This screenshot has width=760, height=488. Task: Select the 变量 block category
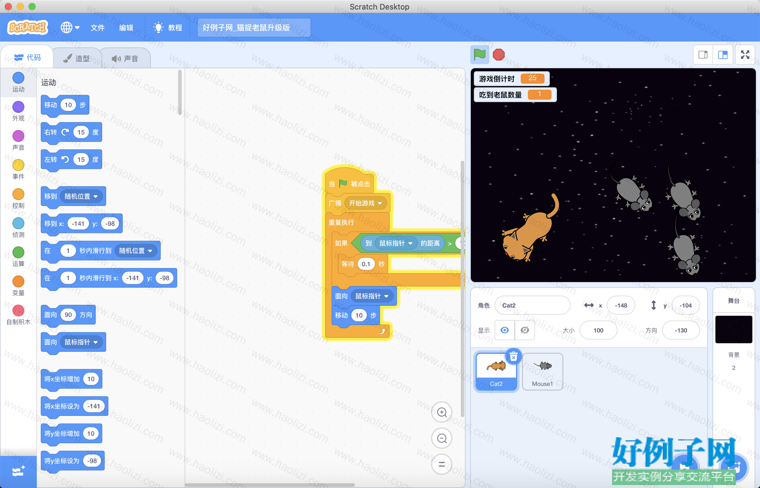[x=18, y=286]
